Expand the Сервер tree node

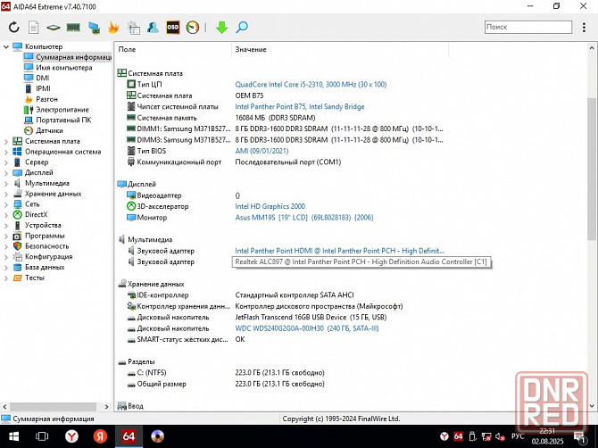[x=5, y=162]
